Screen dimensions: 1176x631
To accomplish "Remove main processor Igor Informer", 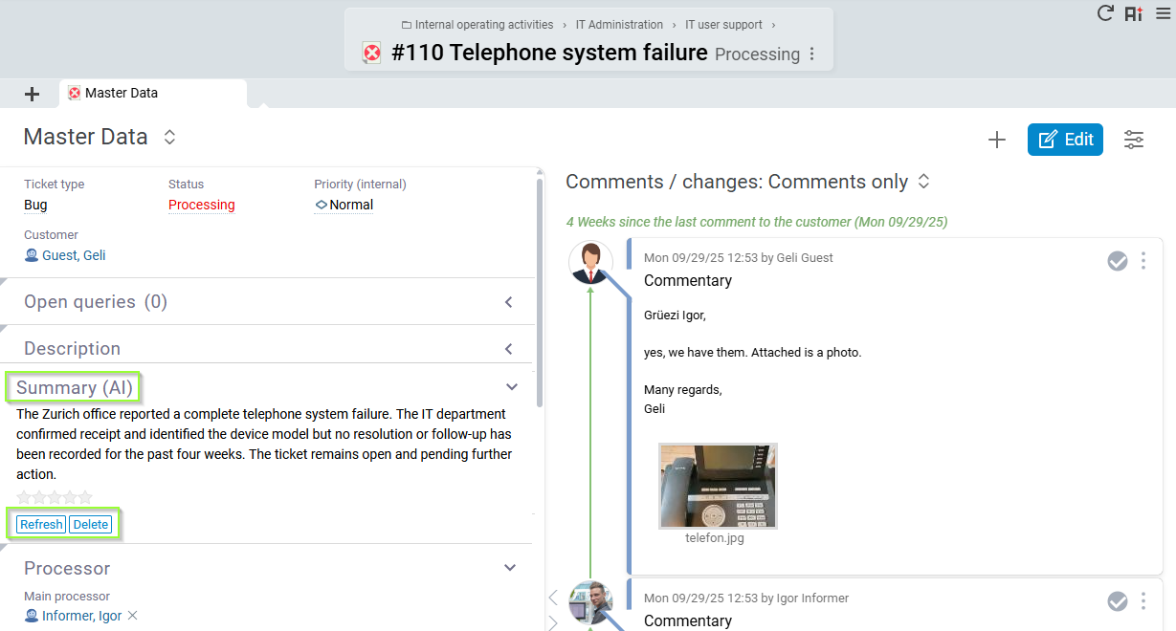I will [133, 616].
